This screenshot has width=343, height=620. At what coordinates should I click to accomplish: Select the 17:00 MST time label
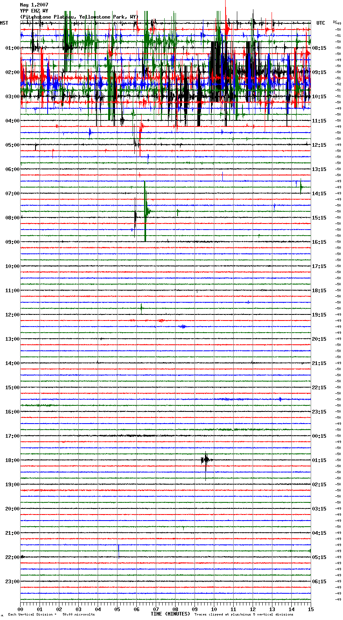point(13,436)
